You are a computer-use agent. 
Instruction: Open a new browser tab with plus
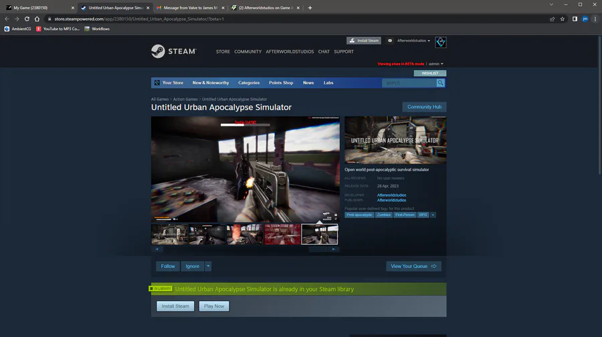click(x=310, y=7)
